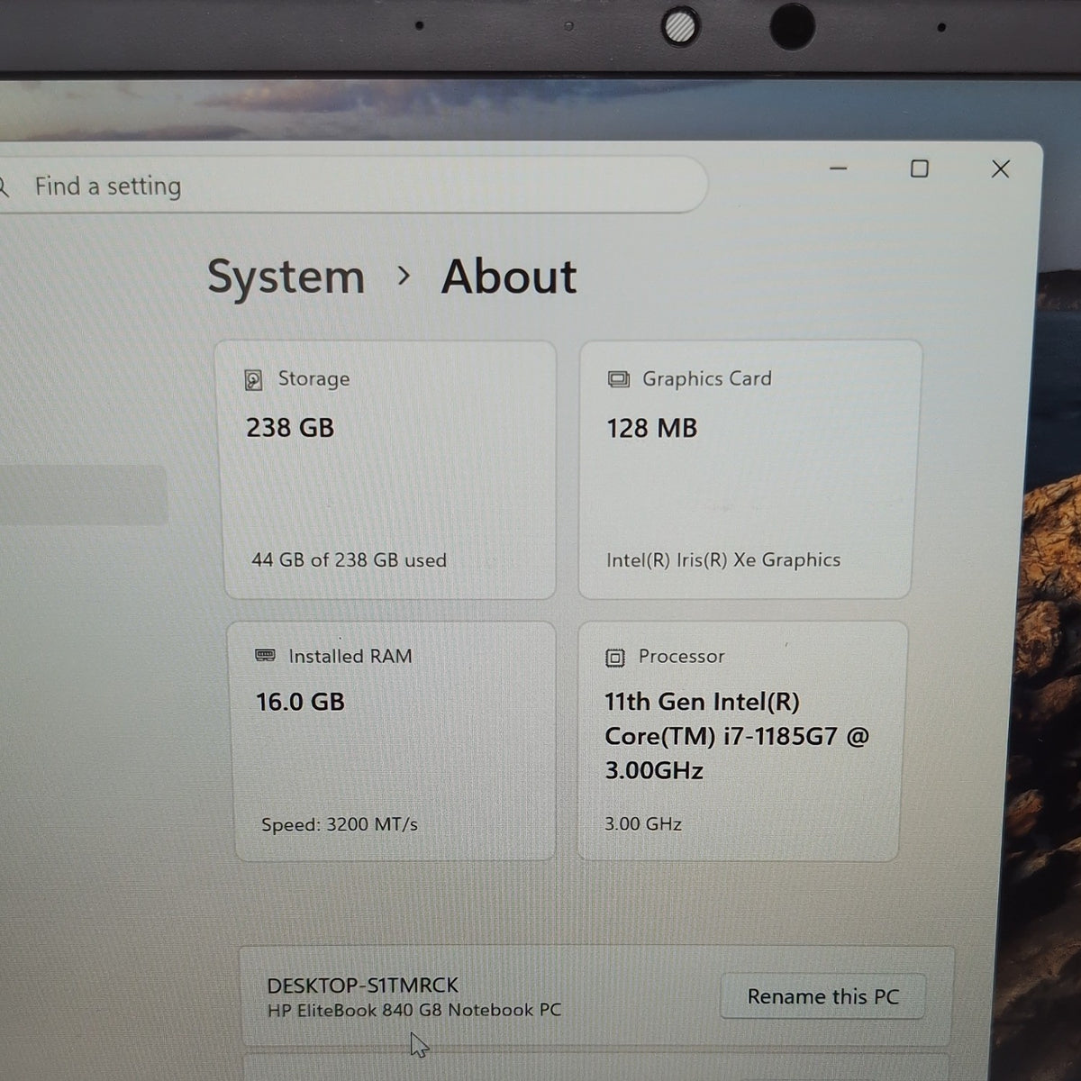Select the About breadcrumb heading
The image size is (1081, 1081).
508,277
